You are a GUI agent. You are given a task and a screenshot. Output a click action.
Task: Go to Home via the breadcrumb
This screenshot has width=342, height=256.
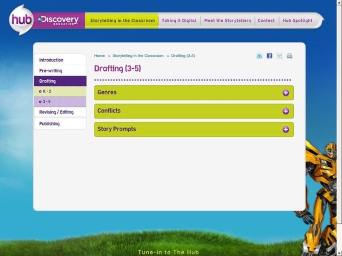(x=99, y=55)
